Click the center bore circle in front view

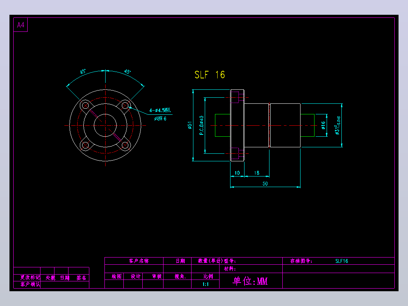click(105, 125)
